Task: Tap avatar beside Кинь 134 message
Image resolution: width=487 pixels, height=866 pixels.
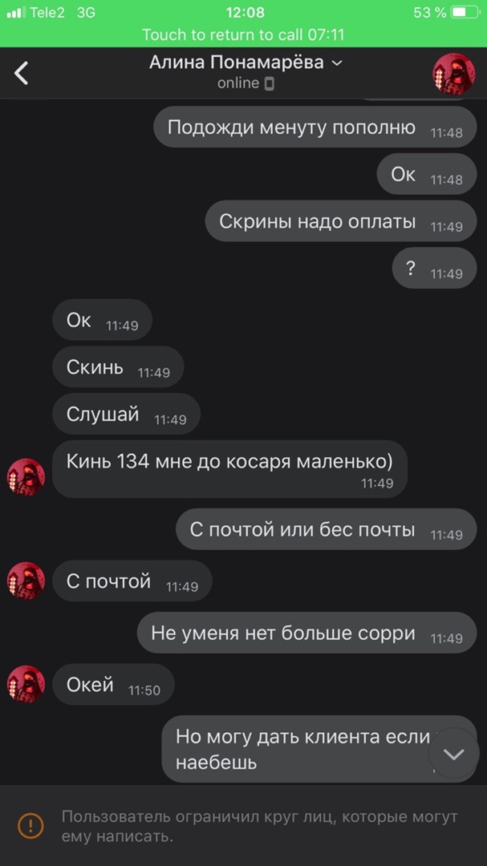Action: (x=26, y=476)
